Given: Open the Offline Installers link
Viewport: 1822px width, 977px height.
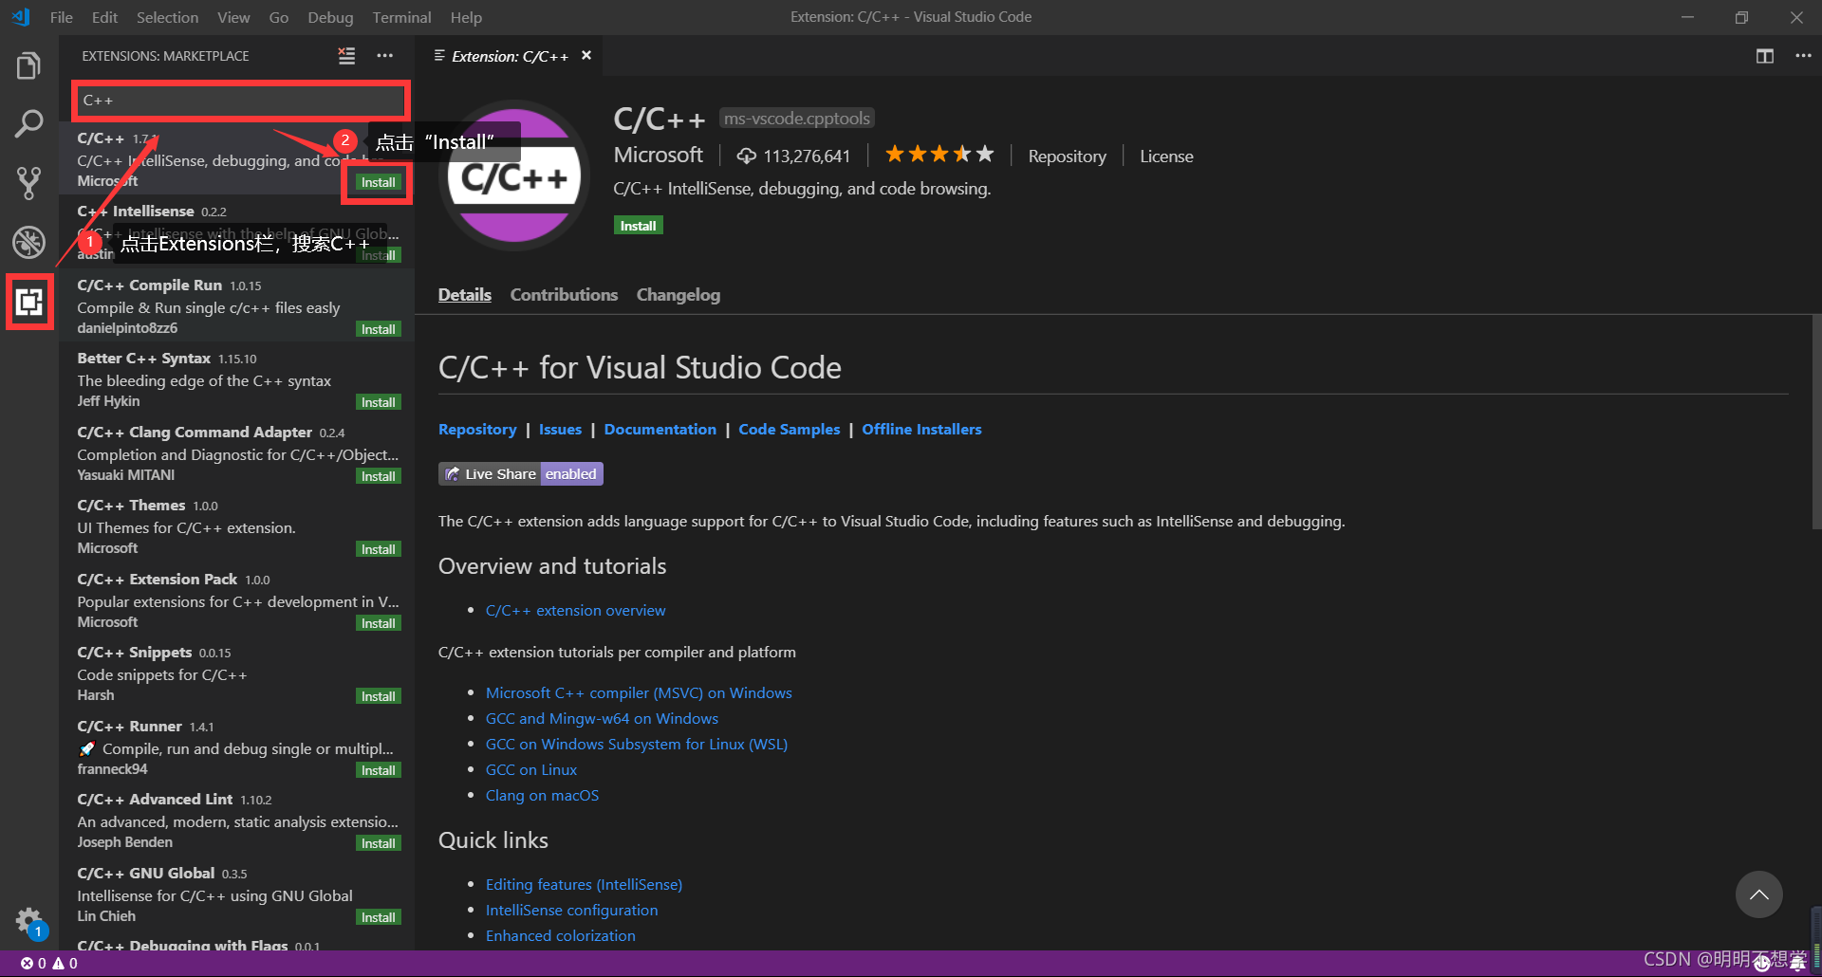Looking at the screenshot, I should pos(921,430).
